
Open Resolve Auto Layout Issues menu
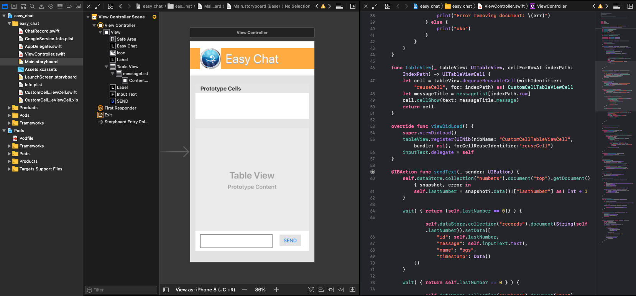pos(340,290)
